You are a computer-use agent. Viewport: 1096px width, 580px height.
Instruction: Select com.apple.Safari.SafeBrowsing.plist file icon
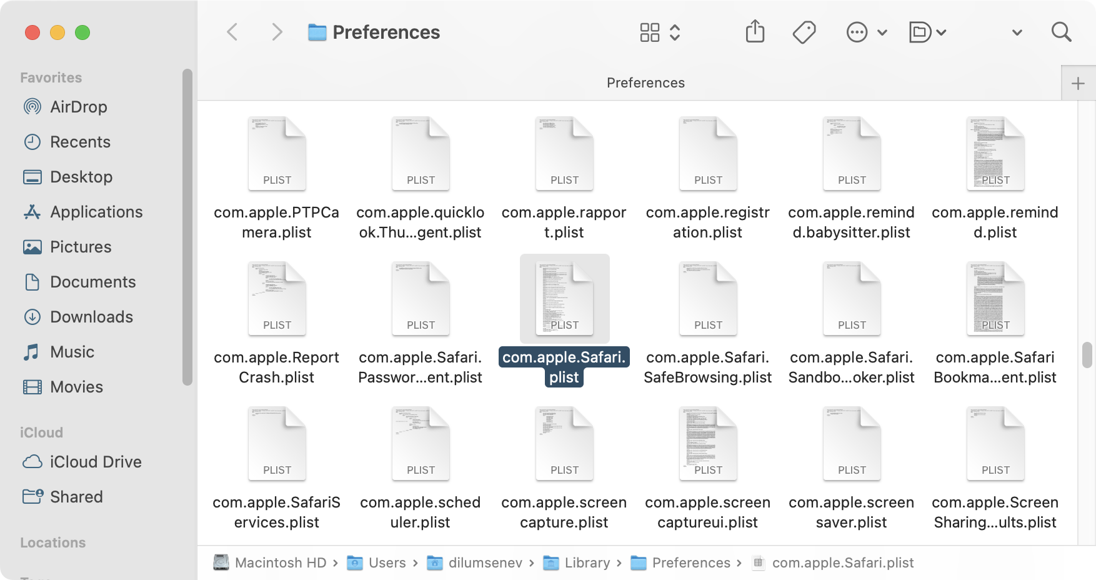coord(708,299)
